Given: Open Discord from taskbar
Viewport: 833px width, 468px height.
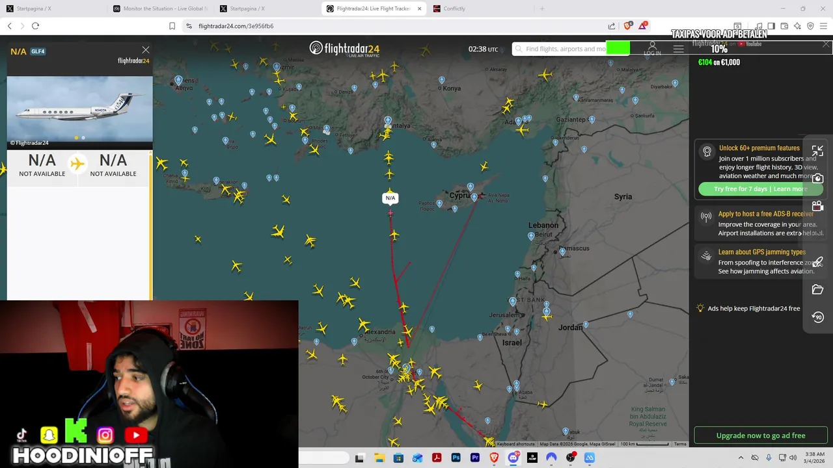Looking at the screenshot, I should pyautogui.click(x=513, y=458).
